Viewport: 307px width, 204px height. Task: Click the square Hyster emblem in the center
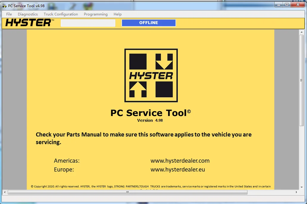tap(151, 75)
